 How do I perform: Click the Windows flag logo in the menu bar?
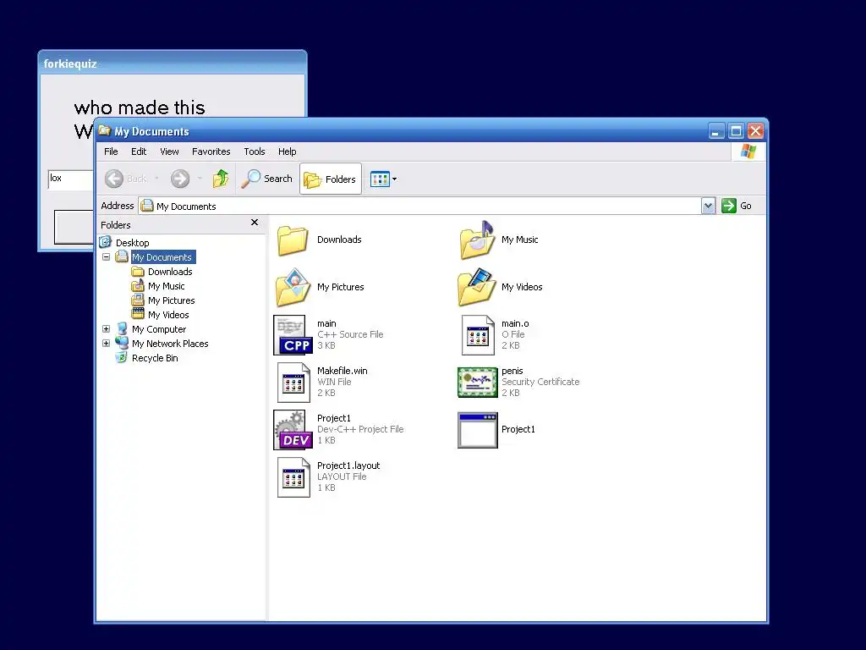(x=748, y=151)
